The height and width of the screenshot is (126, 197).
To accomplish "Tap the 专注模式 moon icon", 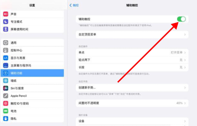I will click(5, 22).
